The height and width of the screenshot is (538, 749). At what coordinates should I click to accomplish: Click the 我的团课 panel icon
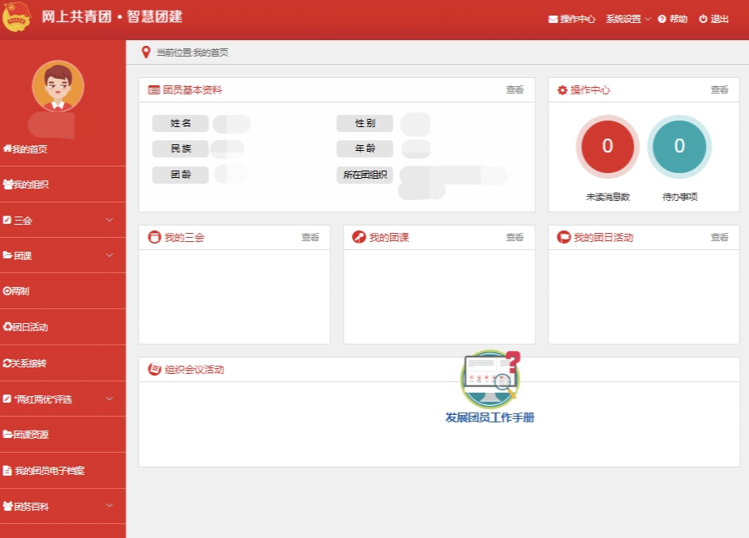coord(359,237)
